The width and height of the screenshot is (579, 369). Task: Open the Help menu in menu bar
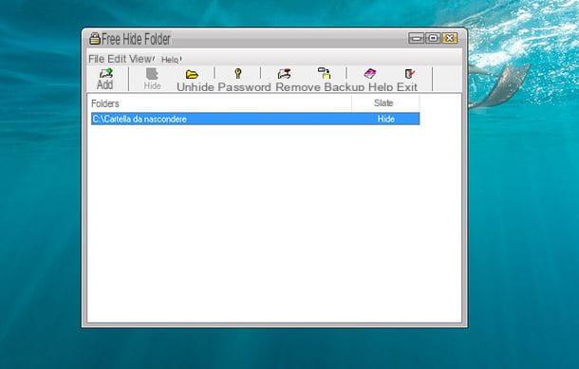pos(170,60)
